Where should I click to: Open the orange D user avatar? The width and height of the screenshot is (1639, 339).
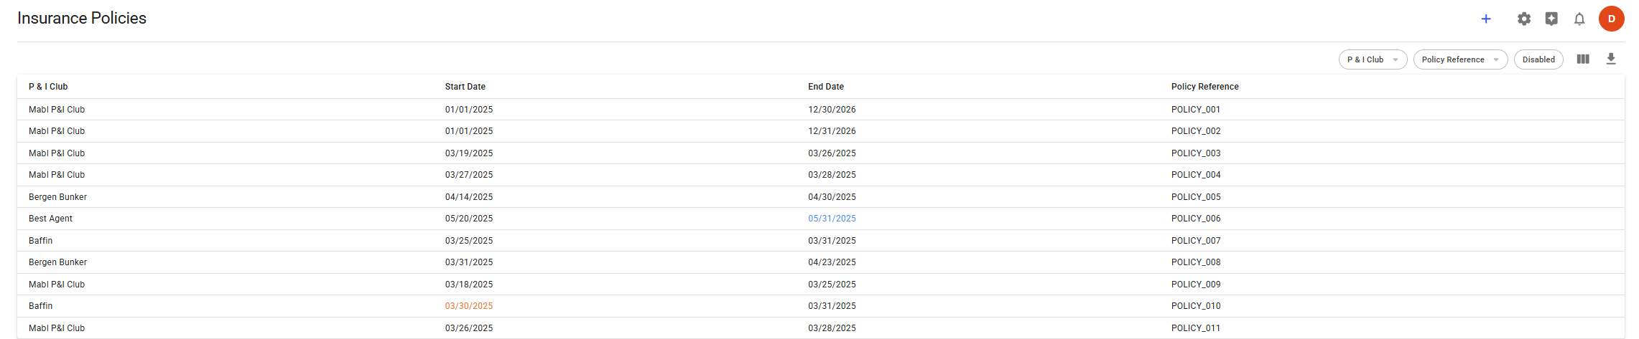pyautogui.click(x=1612, y=19)
